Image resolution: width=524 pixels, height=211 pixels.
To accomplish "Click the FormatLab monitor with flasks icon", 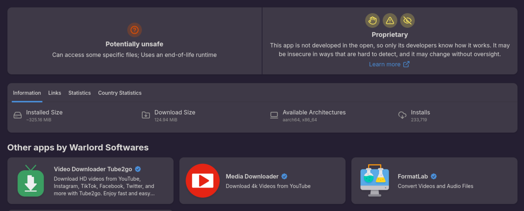I will pos(375,181).
